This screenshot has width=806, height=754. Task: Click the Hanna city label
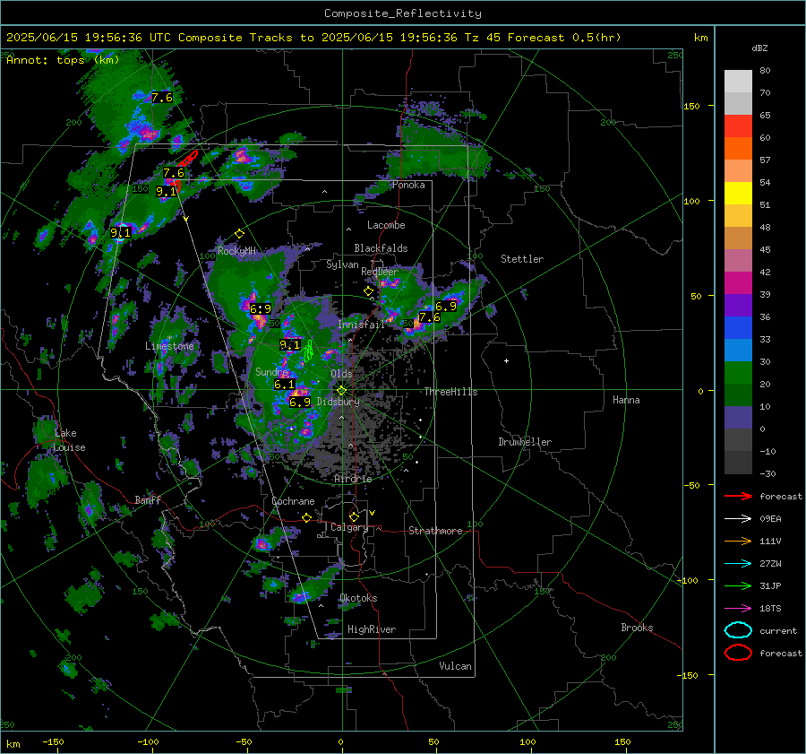click(x=626, y=400)
